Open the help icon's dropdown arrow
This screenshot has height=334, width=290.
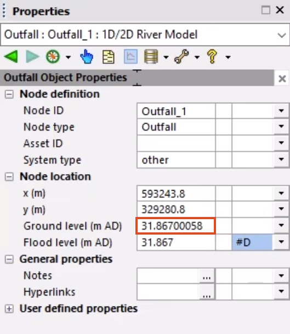(x=228, y=57)
